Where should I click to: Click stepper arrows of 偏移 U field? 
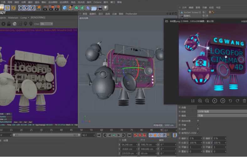point(201,138)
